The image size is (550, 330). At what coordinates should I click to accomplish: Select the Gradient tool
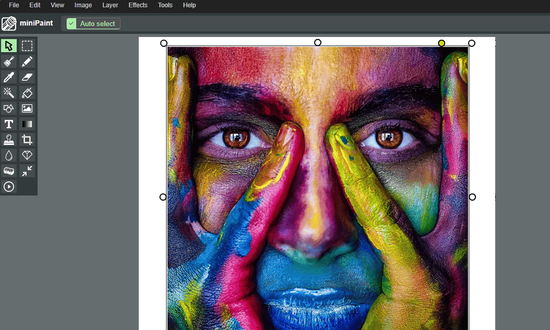pyautogui.click(x=27, y=124)
